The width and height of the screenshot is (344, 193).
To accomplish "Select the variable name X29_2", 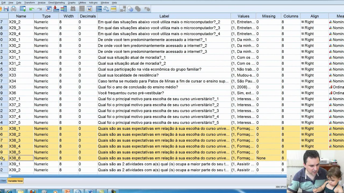I will (x=15, y=22).
